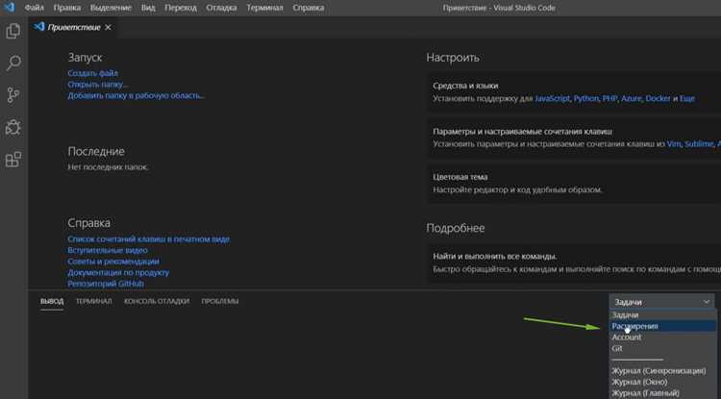Switch to the ПРОБЛЕМЫ panel tab
Image resolution: width=721 pixels, height=399 pixels.
(x=220, y=302)
